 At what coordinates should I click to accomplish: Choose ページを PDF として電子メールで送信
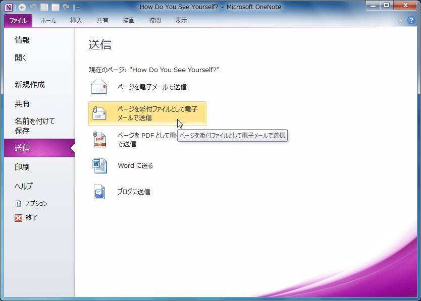(x=147, y=140)
